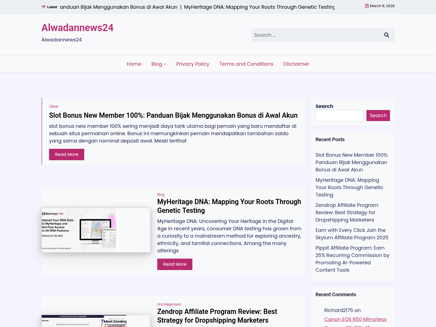Click commenter name Richard2175
Screen dimensions: 436x327
[339, 310]
